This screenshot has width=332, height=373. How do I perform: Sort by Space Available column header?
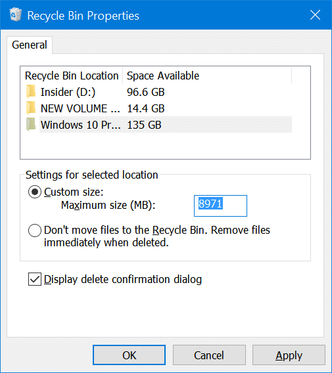point(207,76)
